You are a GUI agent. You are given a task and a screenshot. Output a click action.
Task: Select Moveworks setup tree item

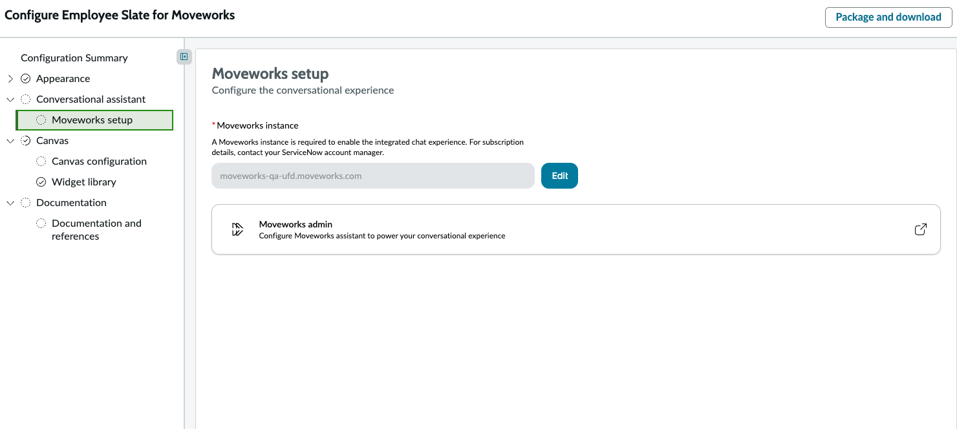tap(94, 120)
